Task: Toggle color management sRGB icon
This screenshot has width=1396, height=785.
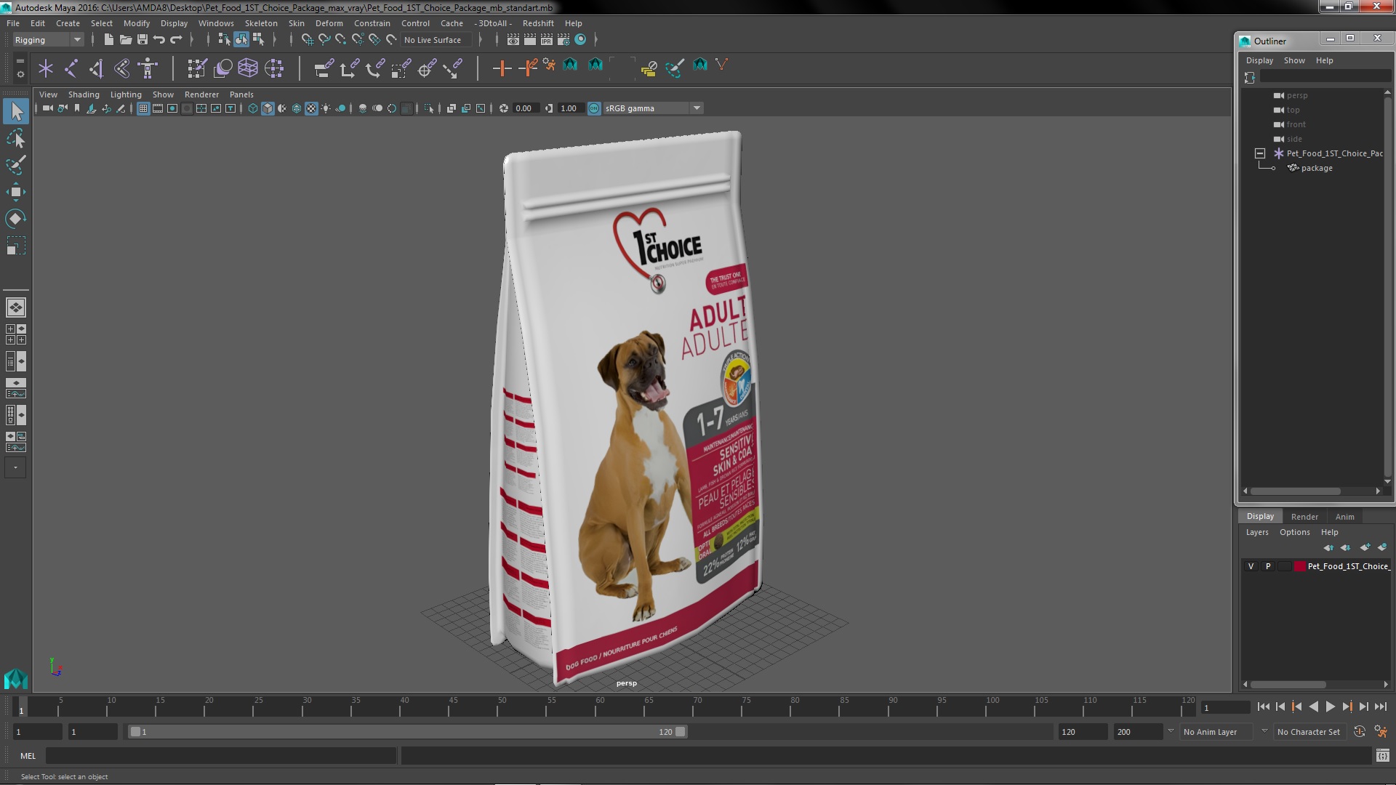Action: tap(594, 108)
